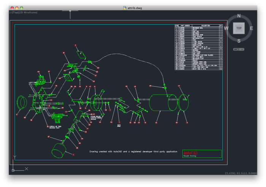Click the attrib.dwg window title text
Screen dimensions: 266x187
coord(135,8)
